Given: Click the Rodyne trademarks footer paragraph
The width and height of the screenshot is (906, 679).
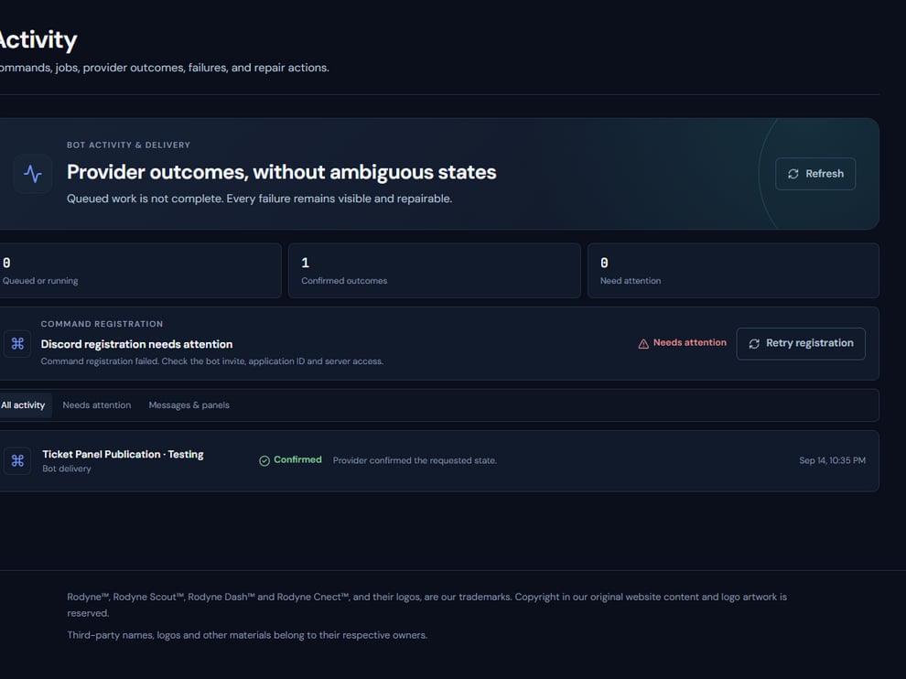Looking at the screenshot, I should 427,605.
